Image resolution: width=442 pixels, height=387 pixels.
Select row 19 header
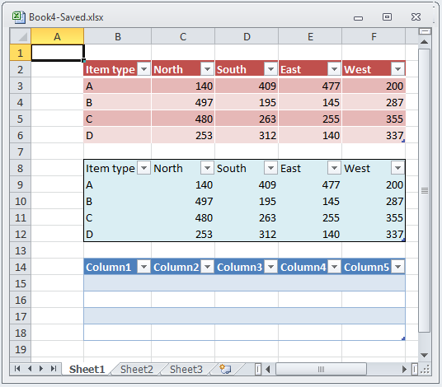21,350
